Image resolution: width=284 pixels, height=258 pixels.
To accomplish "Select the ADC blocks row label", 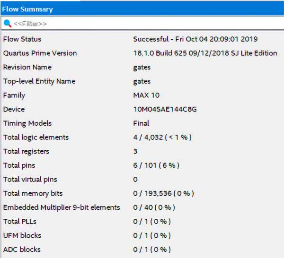I will (x=22, y=249).
